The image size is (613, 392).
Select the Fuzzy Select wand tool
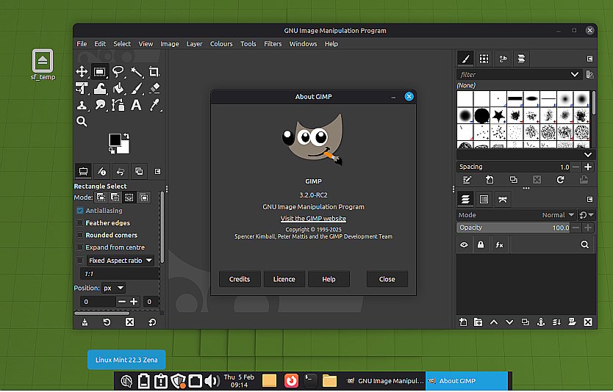[137, 71]
